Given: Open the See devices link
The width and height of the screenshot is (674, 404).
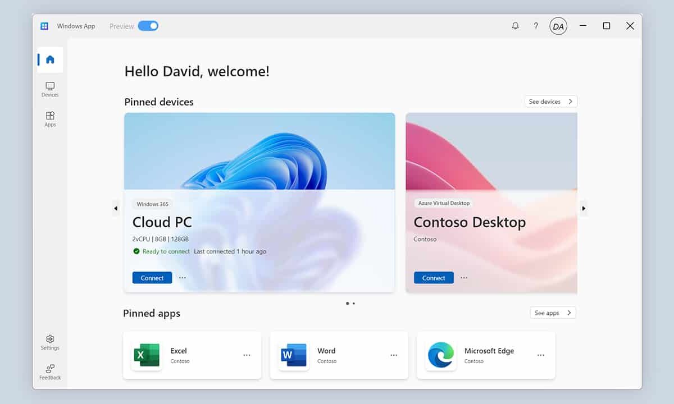Looking at the screenshot, I should 550,101.
